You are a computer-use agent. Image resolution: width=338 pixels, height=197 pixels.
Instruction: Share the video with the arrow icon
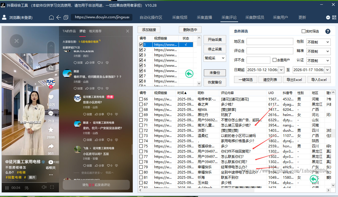click(51, 147)
